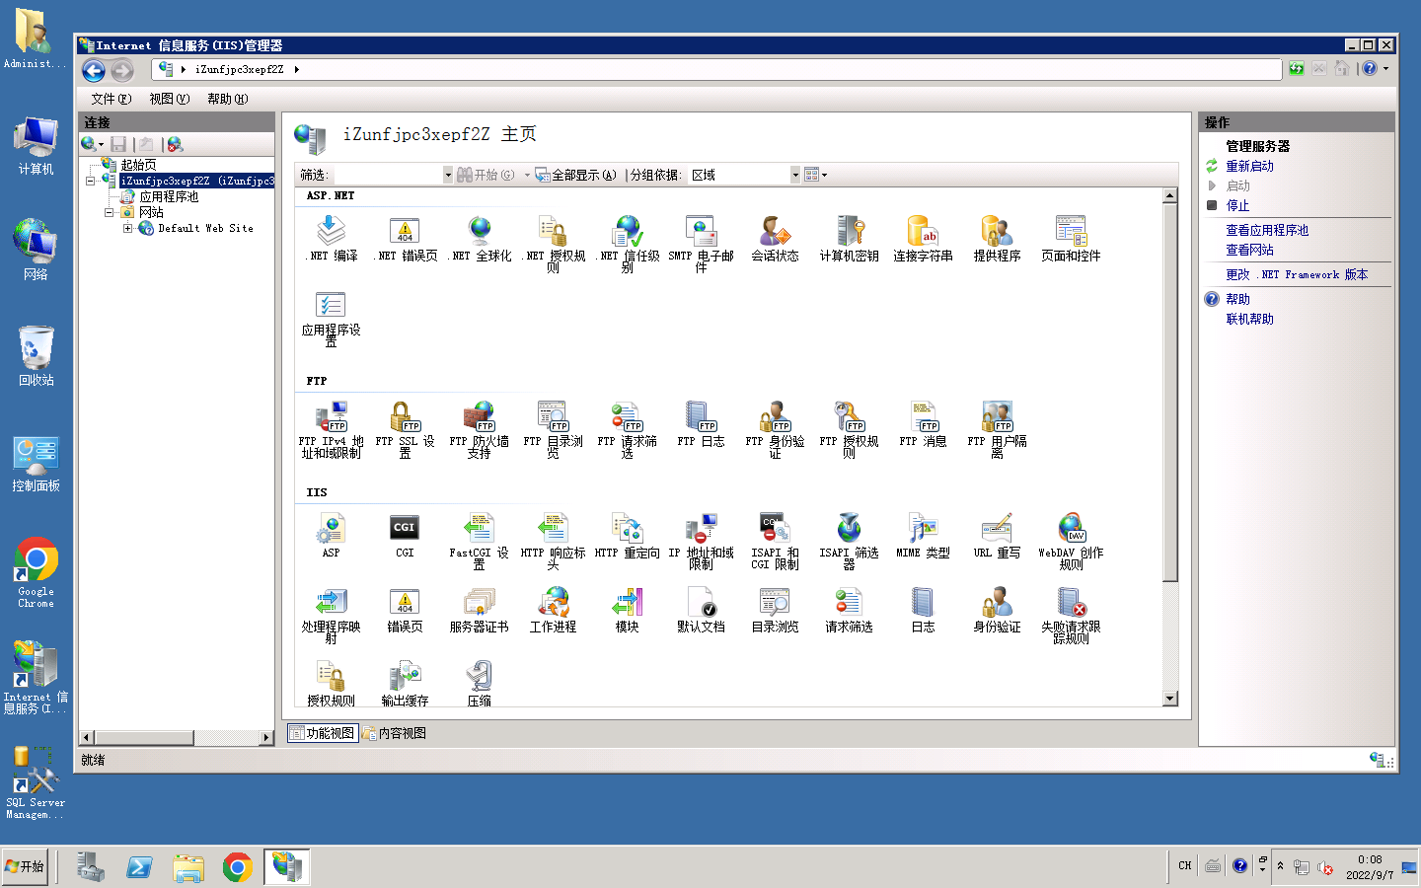
Task: Open the 工作进程 icon
Action: click(x=553, y=610)
